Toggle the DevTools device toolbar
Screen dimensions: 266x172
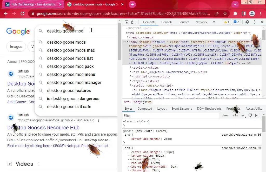(133, 22)
